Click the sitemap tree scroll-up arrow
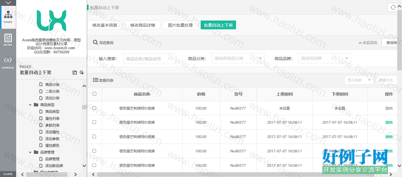Screen dimensions: 402x177 84,86
